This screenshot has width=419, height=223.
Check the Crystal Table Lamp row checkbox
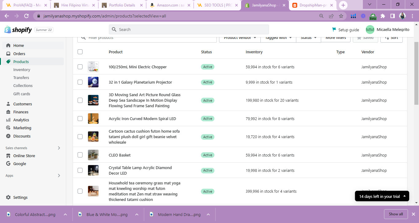pyautogui.click(x=80, y=170)
